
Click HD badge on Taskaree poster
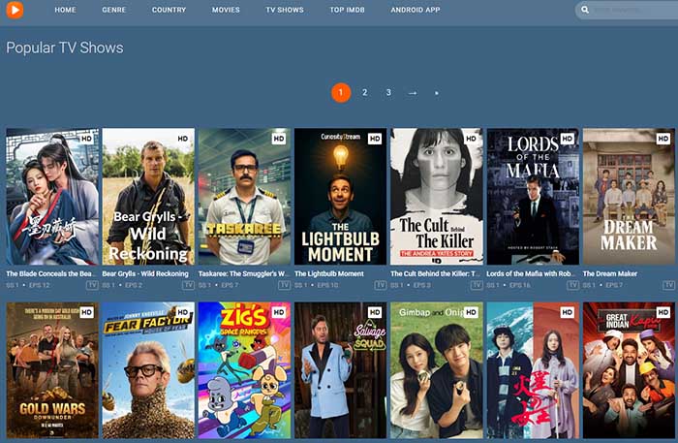(279, 139)
